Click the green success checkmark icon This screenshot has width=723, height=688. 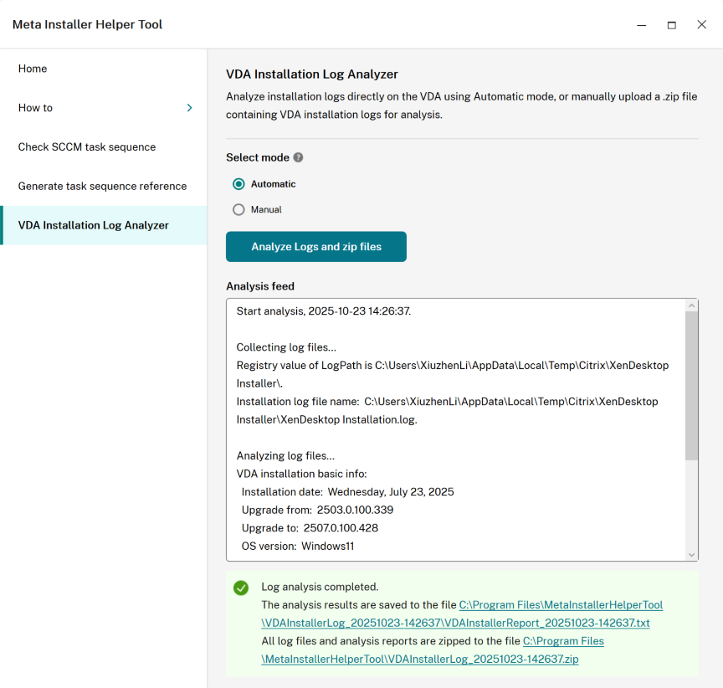point(241,588)
